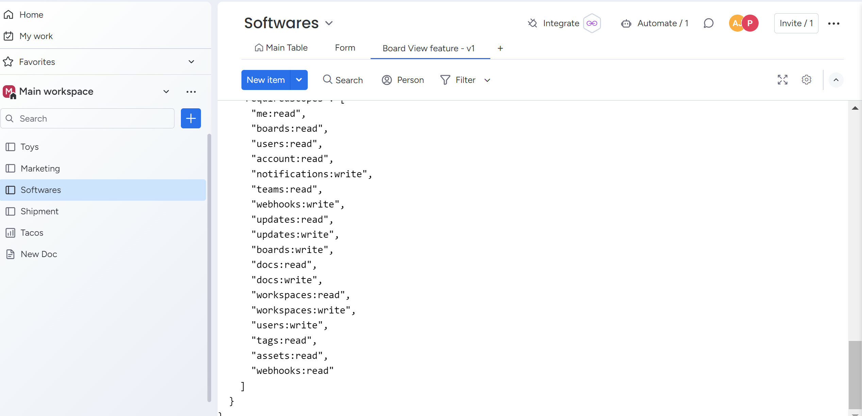The height and width of the screenshot is (416, 862).
Task: Click the purple integration hexagon badge
Action: pyautogui.click(x=592, y=23)
